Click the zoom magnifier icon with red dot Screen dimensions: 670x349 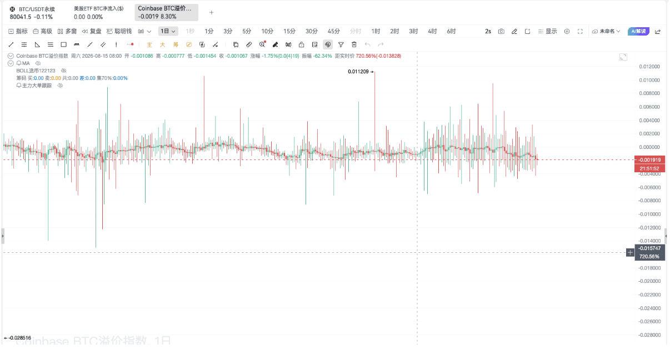pos(262,44)
